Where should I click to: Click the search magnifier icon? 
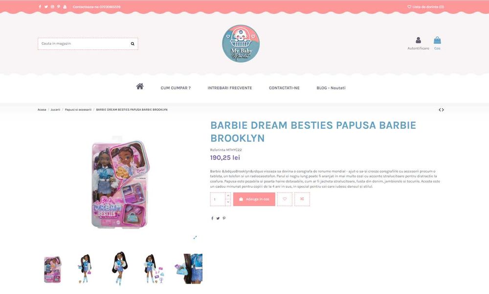point(133,44)
